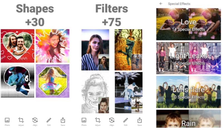Image resolution: width=223 pixels, height=131 pixels.
Task: Open the Love special effects category
Action: (189, 24)
